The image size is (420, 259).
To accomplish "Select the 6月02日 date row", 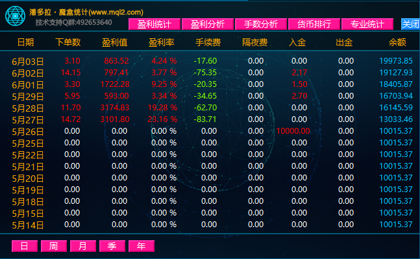I will (x=28, y=73).
